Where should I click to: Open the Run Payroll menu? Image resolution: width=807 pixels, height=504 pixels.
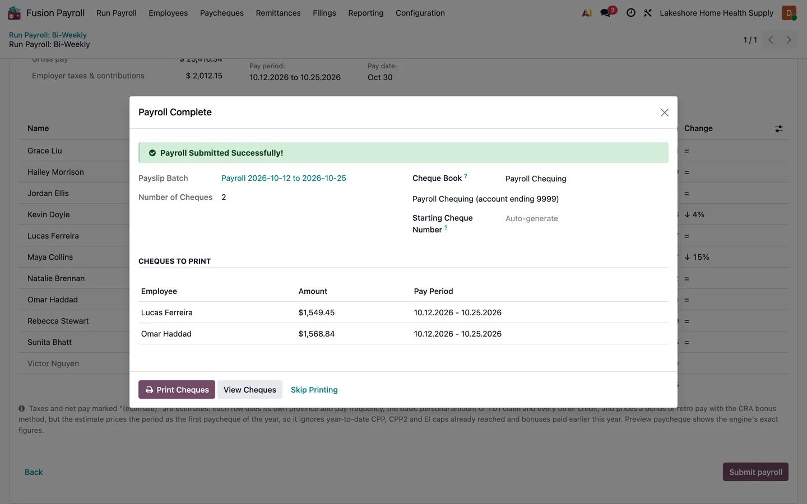click(x=117, y=13)
